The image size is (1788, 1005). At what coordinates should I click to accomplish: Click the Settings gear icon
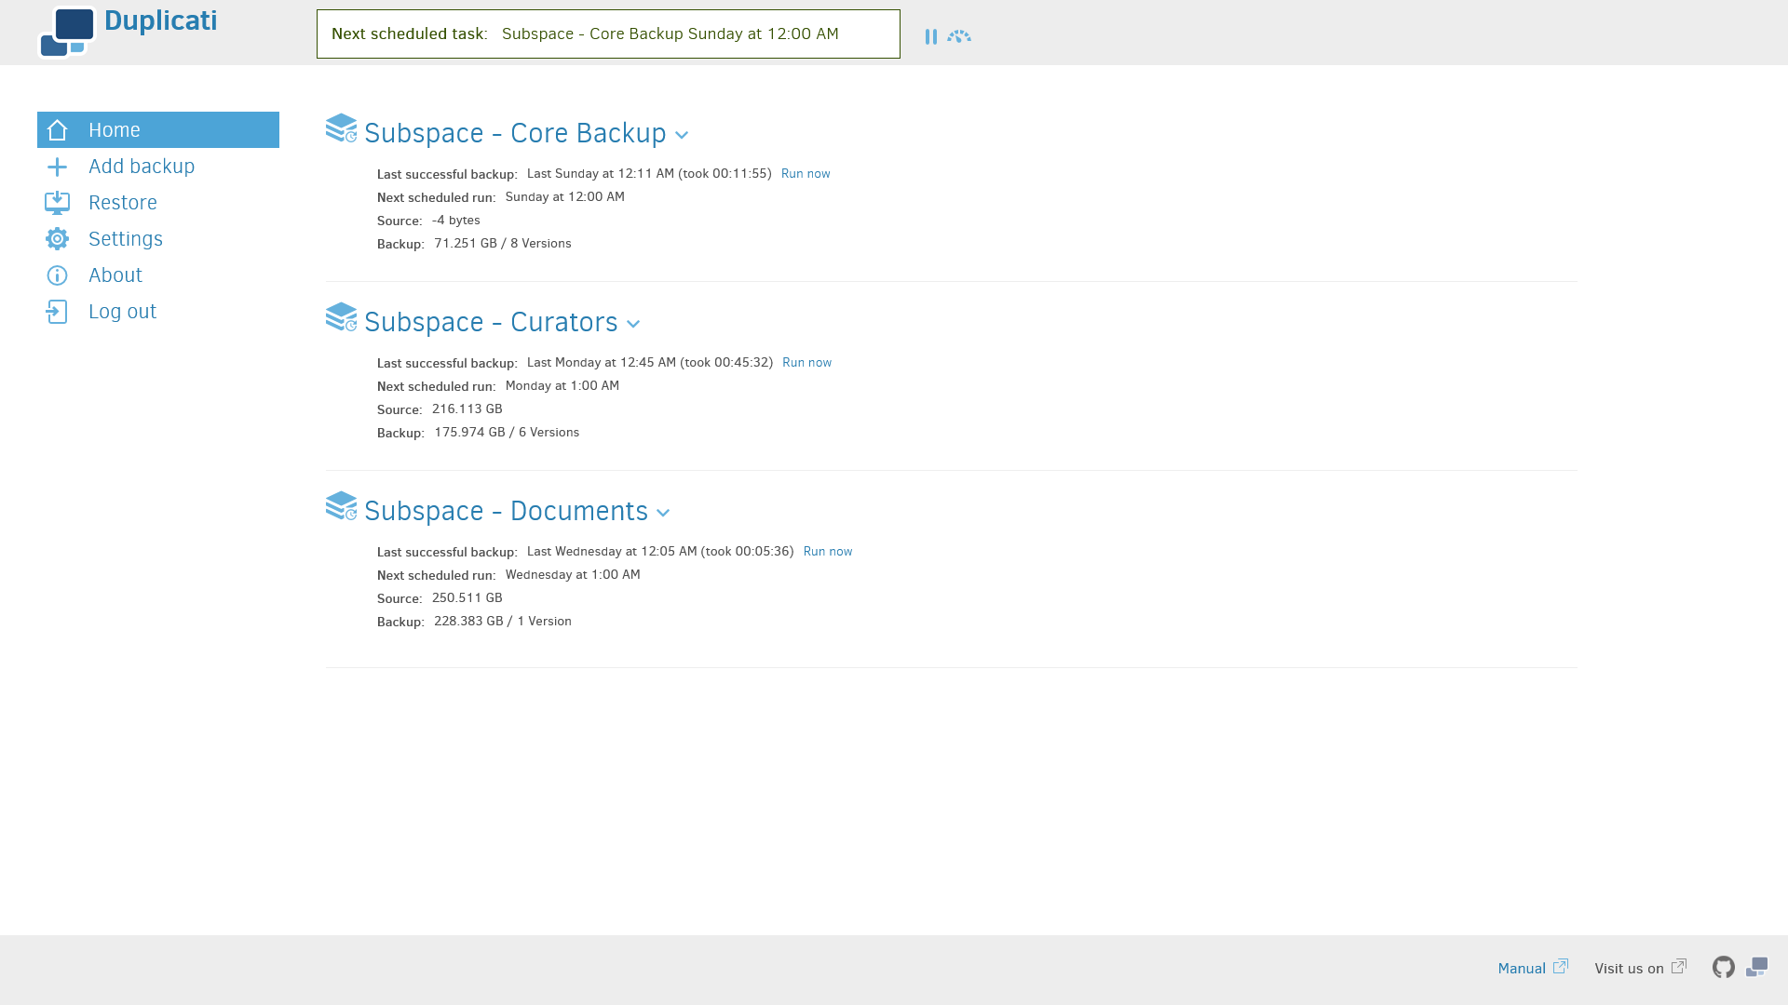pos(58,239)
